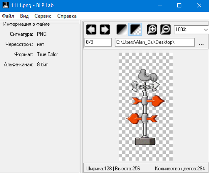Open the Вид menu

coord(24,16)
